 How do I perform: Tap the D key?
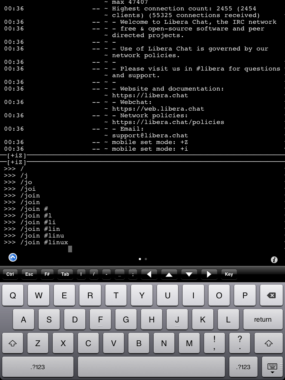tap(75, 319)
